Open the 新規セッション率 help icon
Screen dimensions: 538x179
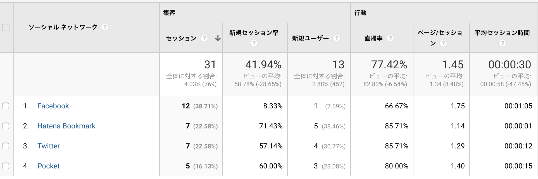(x=254, y=43)
